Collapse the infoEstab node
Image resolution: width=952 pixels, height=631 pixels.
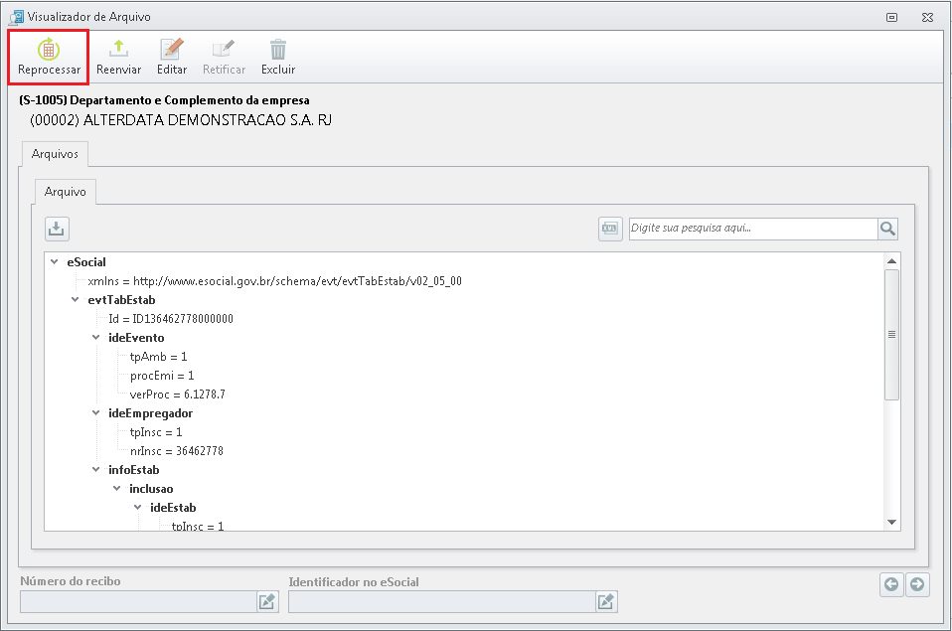coord(96,469)
